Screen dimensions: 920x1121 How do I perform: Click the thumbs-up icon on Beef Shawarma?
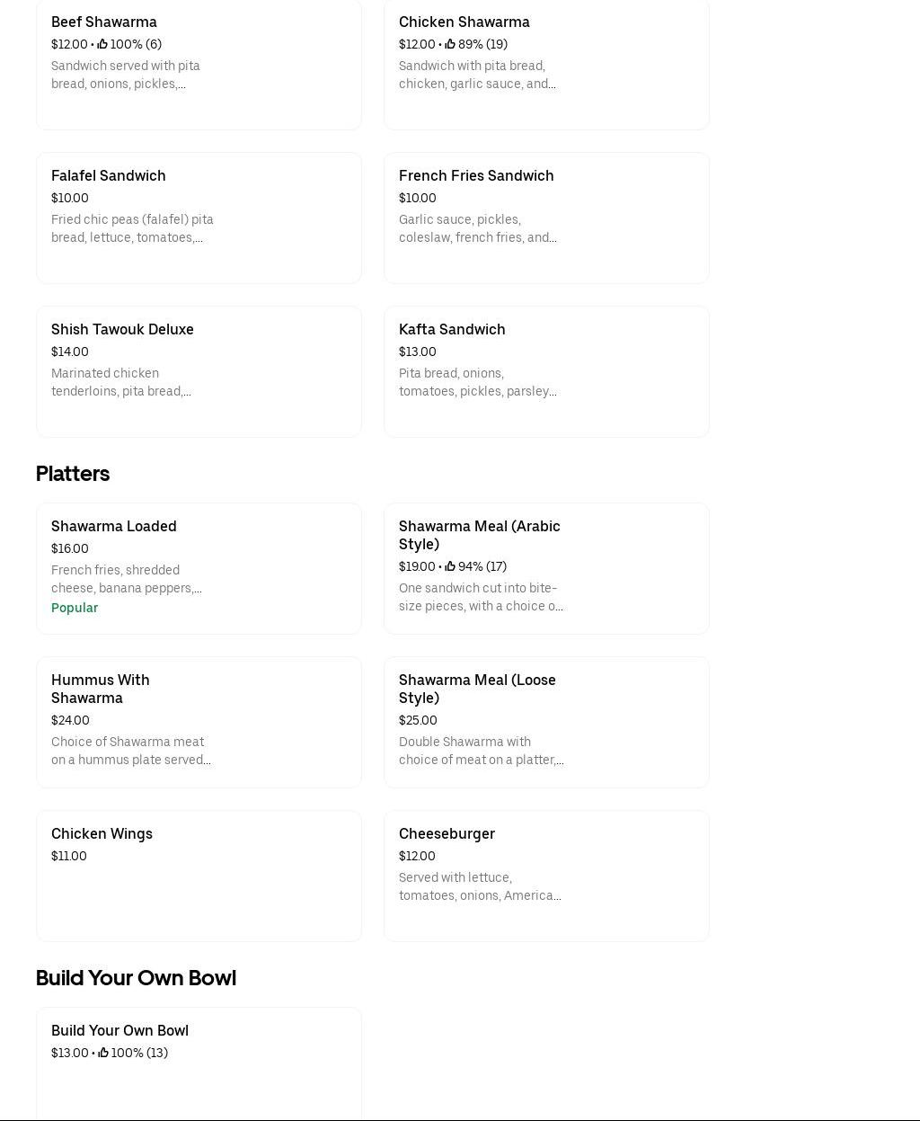(x=102, y=44)
